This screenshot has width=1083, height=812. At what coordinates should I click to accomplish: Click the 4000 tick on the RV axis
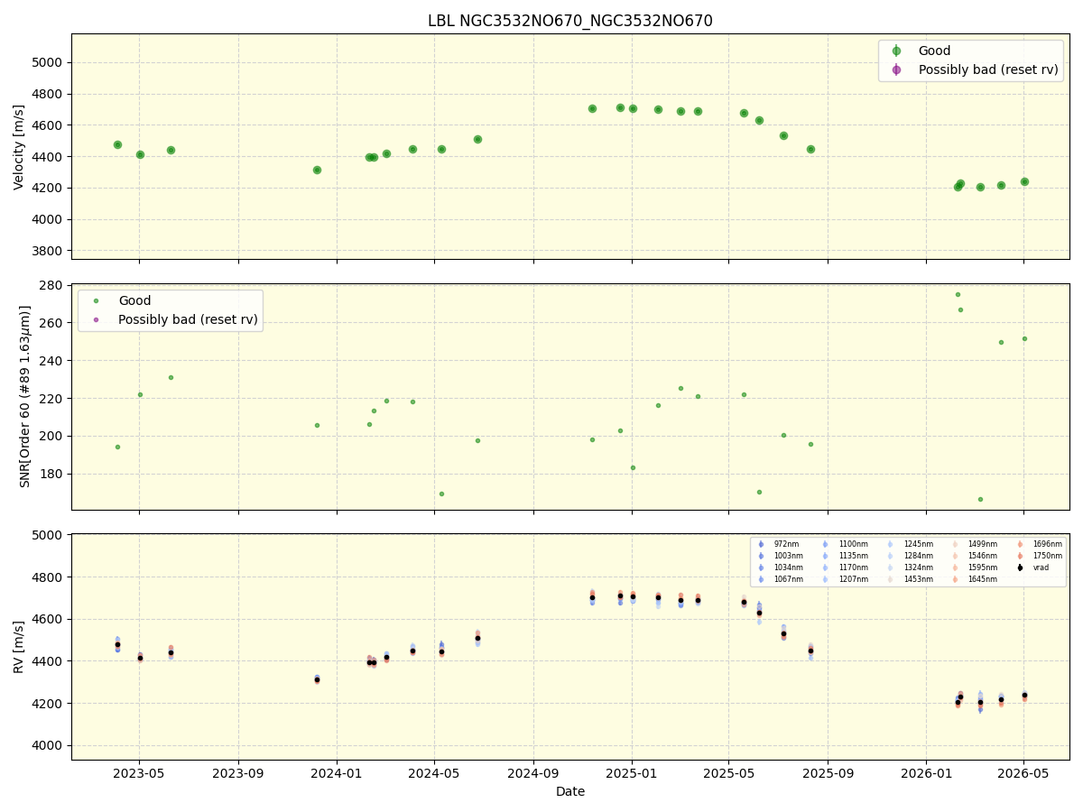[x=49, y=746]
